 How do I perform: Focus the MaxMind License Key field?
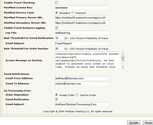point(82,8)
